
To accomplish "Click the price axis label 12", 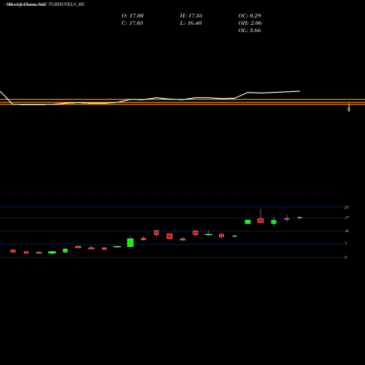I will click(x=347, y=231).
